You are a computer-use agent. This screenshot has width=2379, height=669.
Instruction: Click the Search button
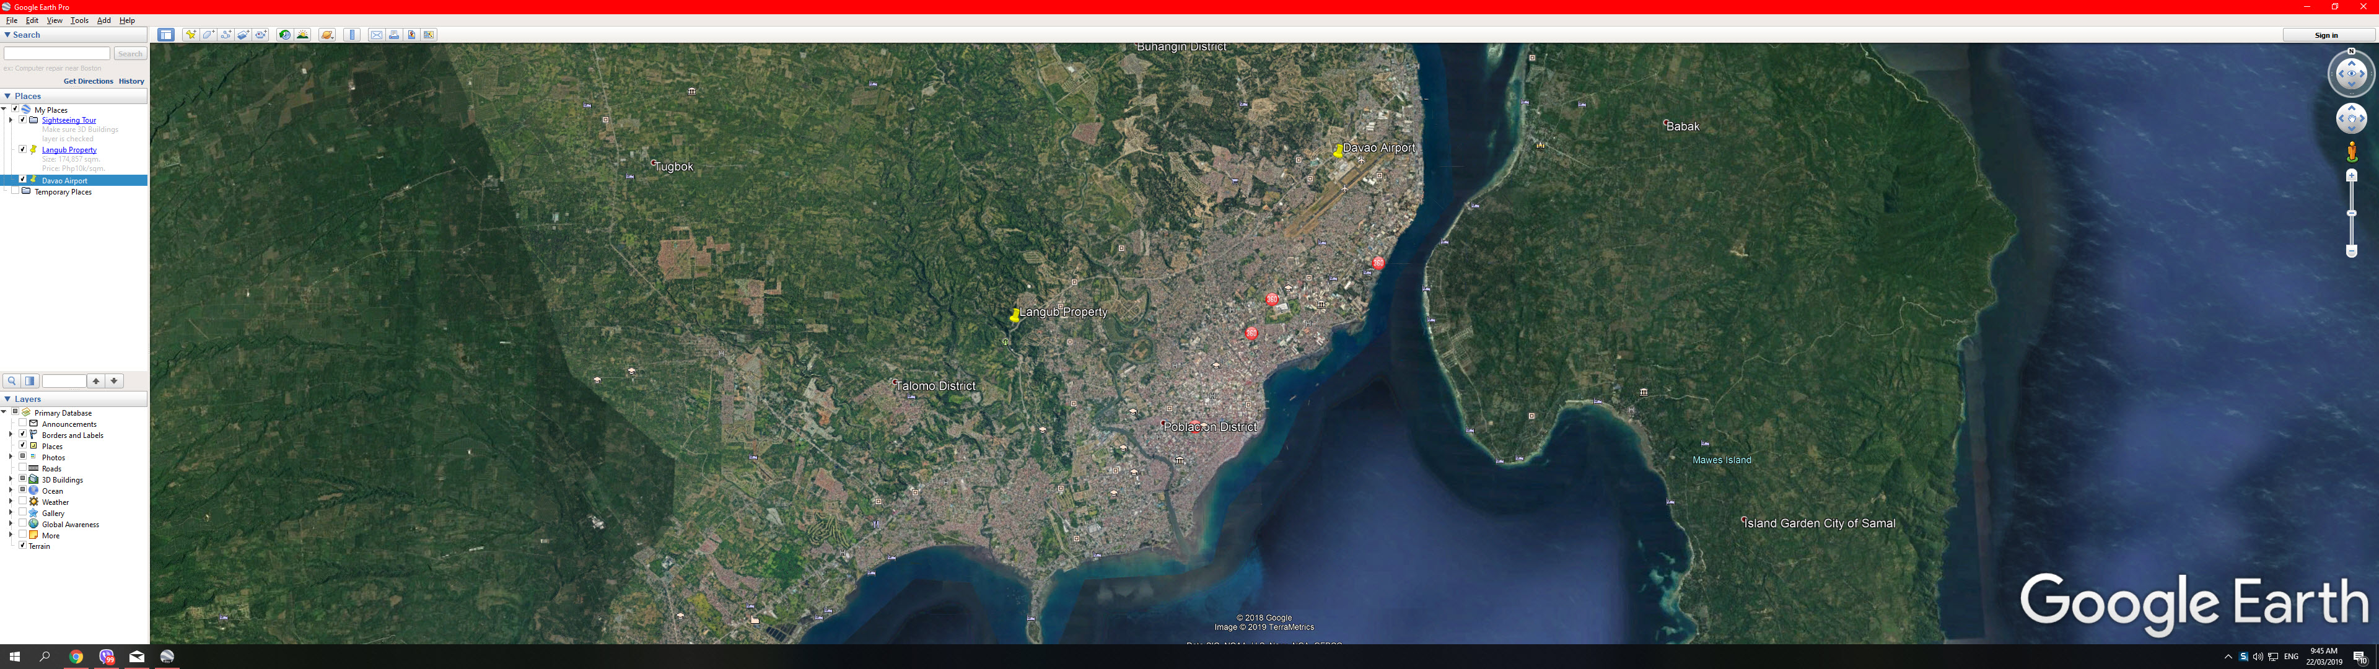click(130, 54)
